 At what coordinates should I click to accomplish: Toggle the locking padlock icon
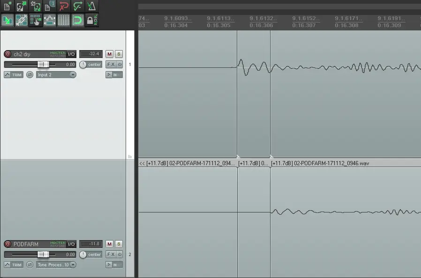coord(92,20)
